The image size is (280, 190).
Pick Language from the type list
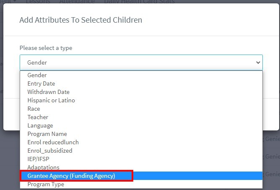tap(40, 125)
